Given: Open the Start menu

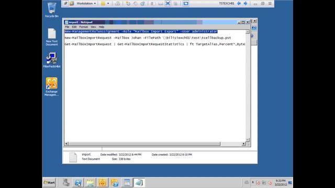Looking at the screenshot, I should (49, 182).
